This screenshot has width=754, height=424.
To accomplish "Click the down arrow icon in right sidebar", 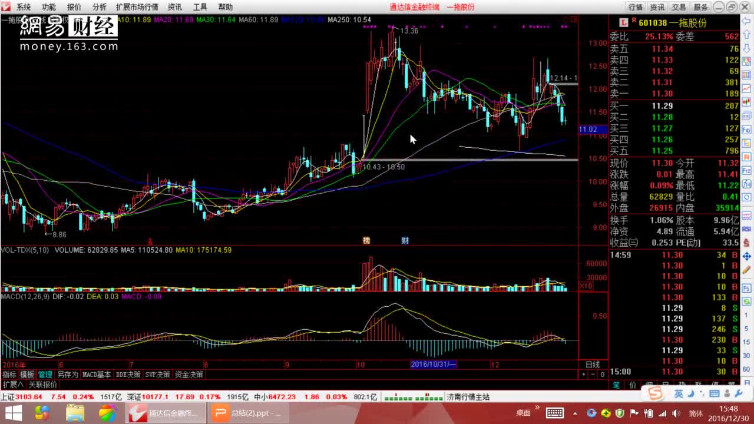I will point(746,47).
